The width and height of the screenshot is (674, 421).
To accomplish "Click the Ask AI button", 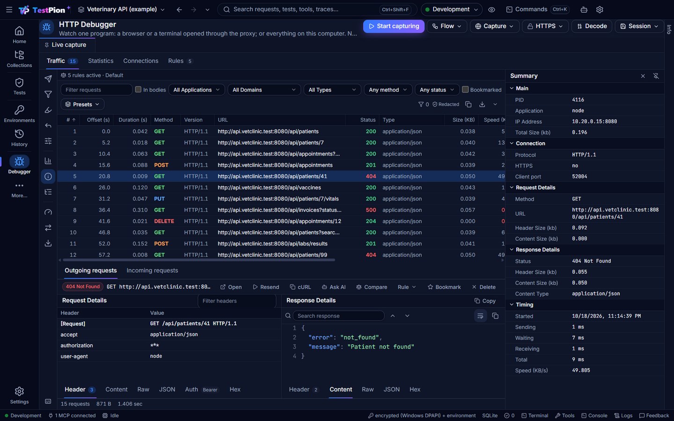I will [x=333, y=287].
